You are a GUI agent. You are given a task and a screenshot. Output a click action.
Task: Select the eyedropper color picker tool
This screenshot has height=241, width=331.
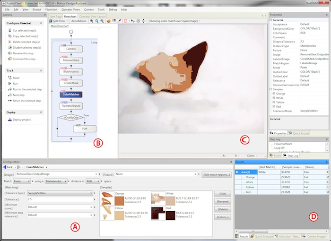120,21
